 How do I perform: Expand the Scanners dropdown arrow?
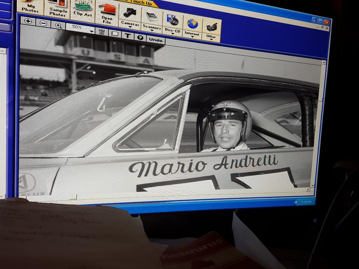(152, 30)
